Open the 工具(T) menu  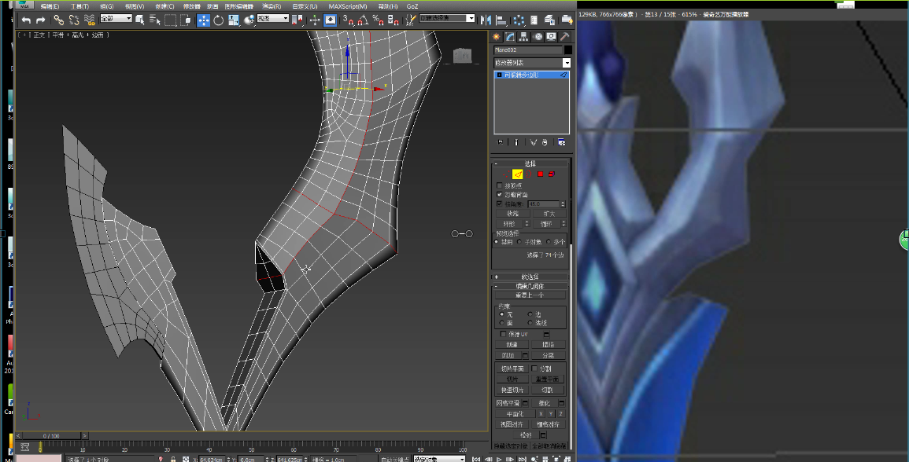(79, 6)
